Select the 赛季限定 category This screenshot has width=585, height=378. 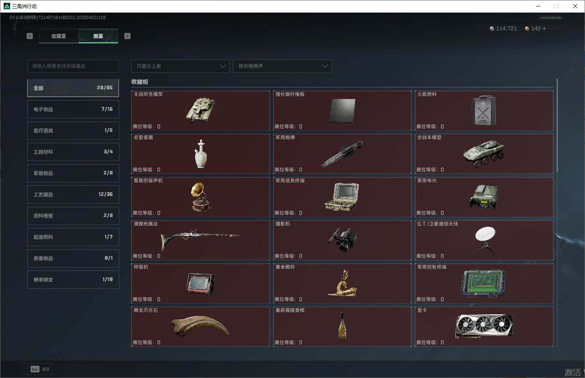(73, 279)
